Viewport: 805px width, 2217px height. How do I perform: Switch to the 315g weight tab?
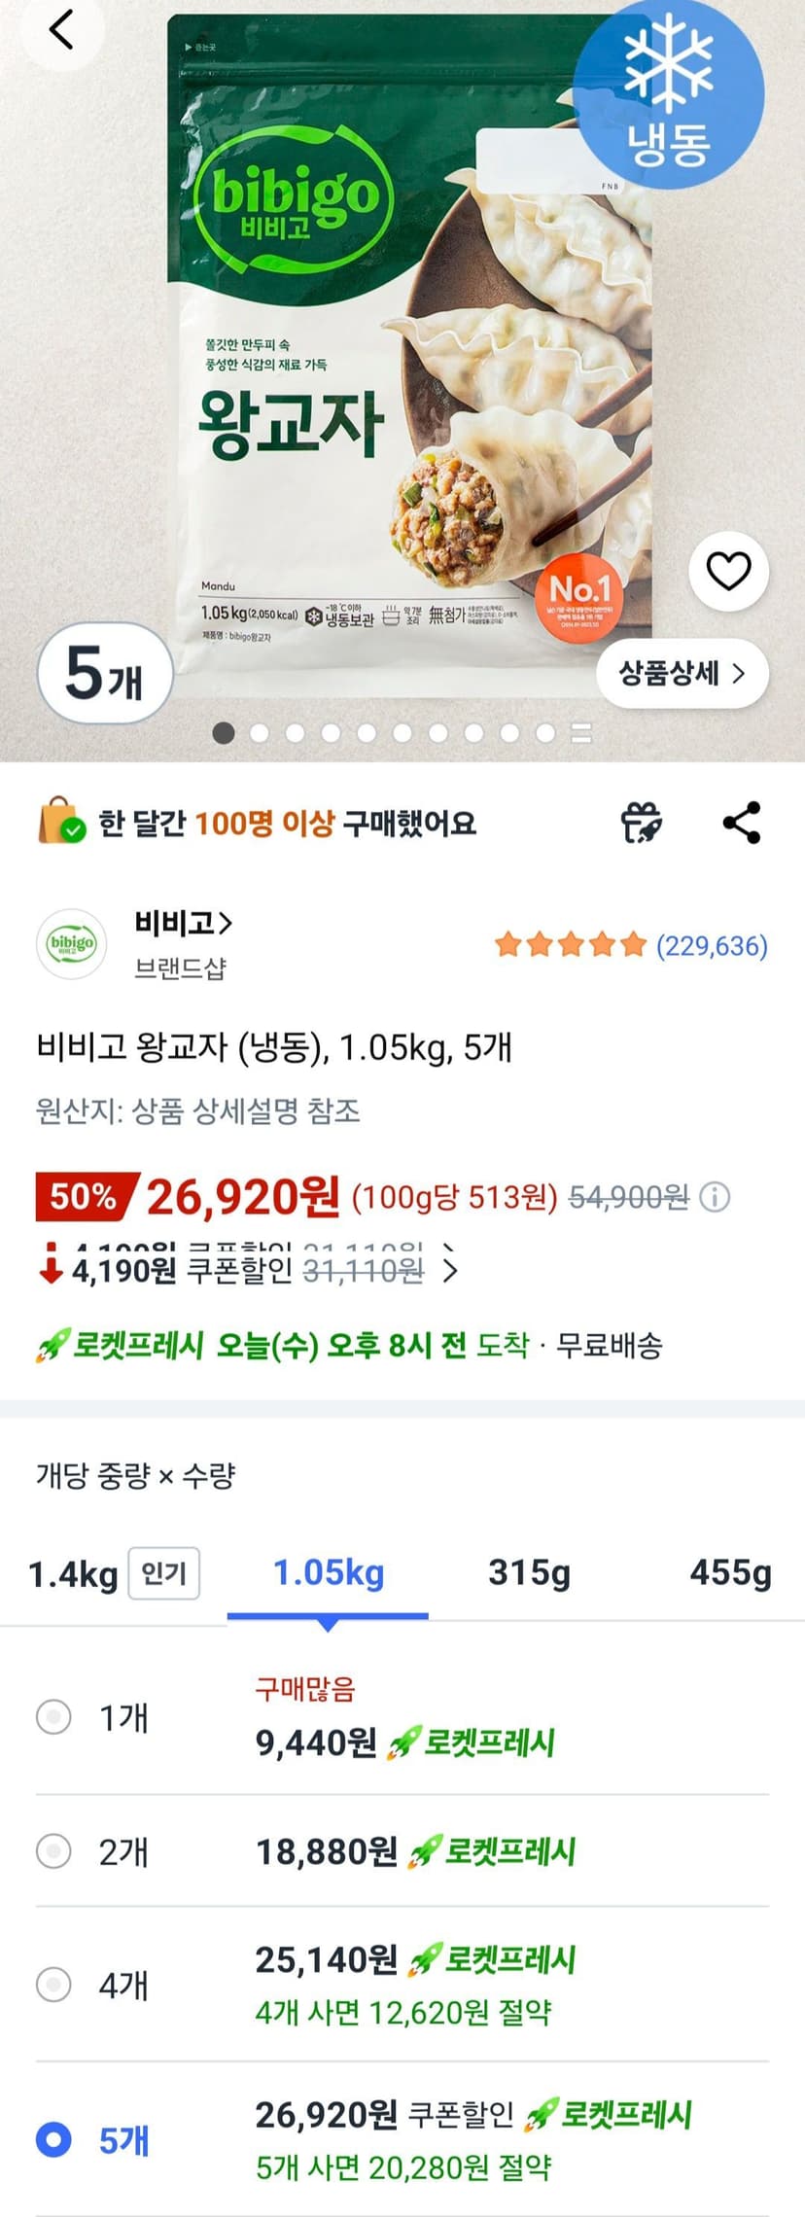(529, 1572)
